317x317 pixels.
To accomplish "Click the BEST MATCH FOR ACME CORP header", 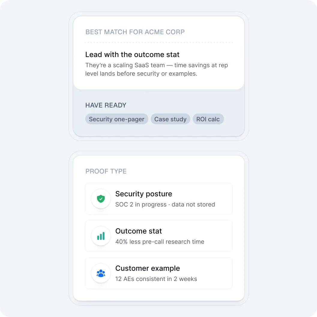I will point(135,32).
